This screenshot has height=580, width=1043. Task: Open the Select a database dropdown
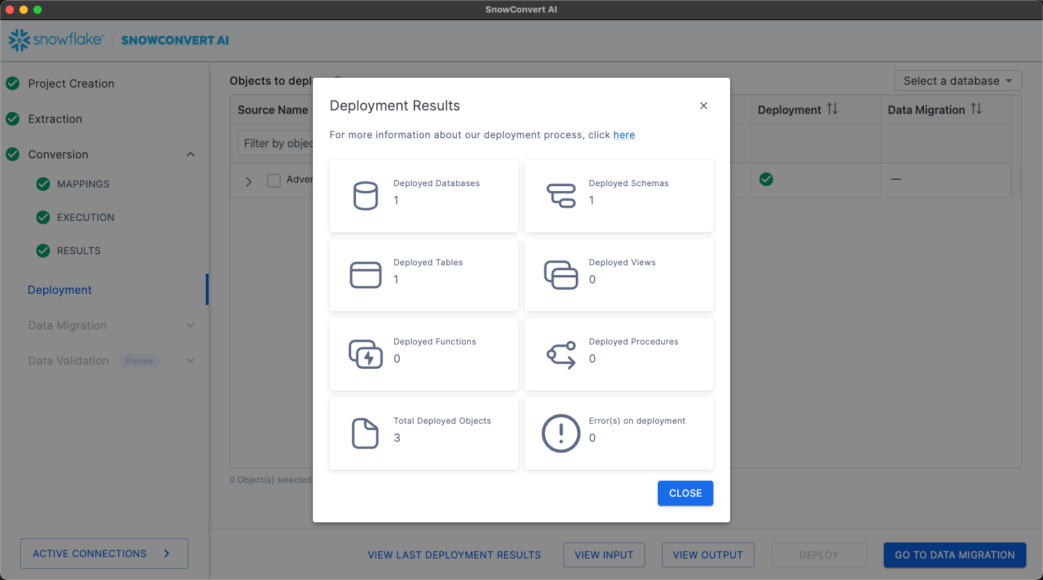click(957, 81)
